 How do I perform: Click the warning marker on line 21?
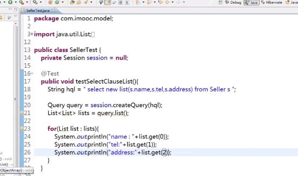(22, 113)
